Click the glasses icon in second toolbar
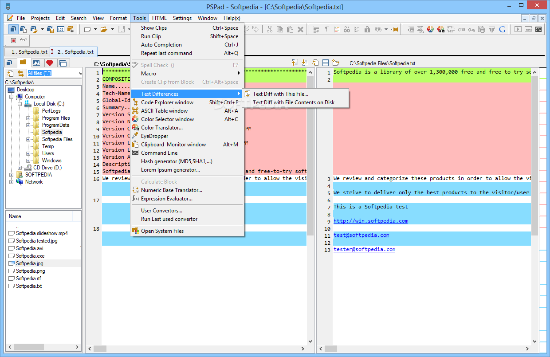Screen dimensions: 550x357 [x=23, y=40]
